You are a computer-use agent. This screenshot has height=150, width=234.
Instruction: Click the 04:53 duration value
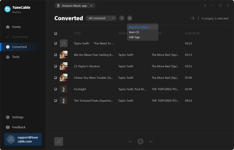point(188,101)
